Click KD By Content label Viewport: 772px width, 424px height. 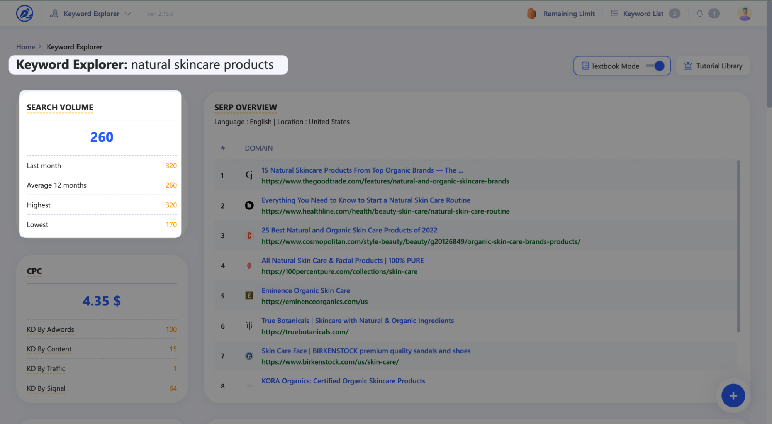(49, 349)
